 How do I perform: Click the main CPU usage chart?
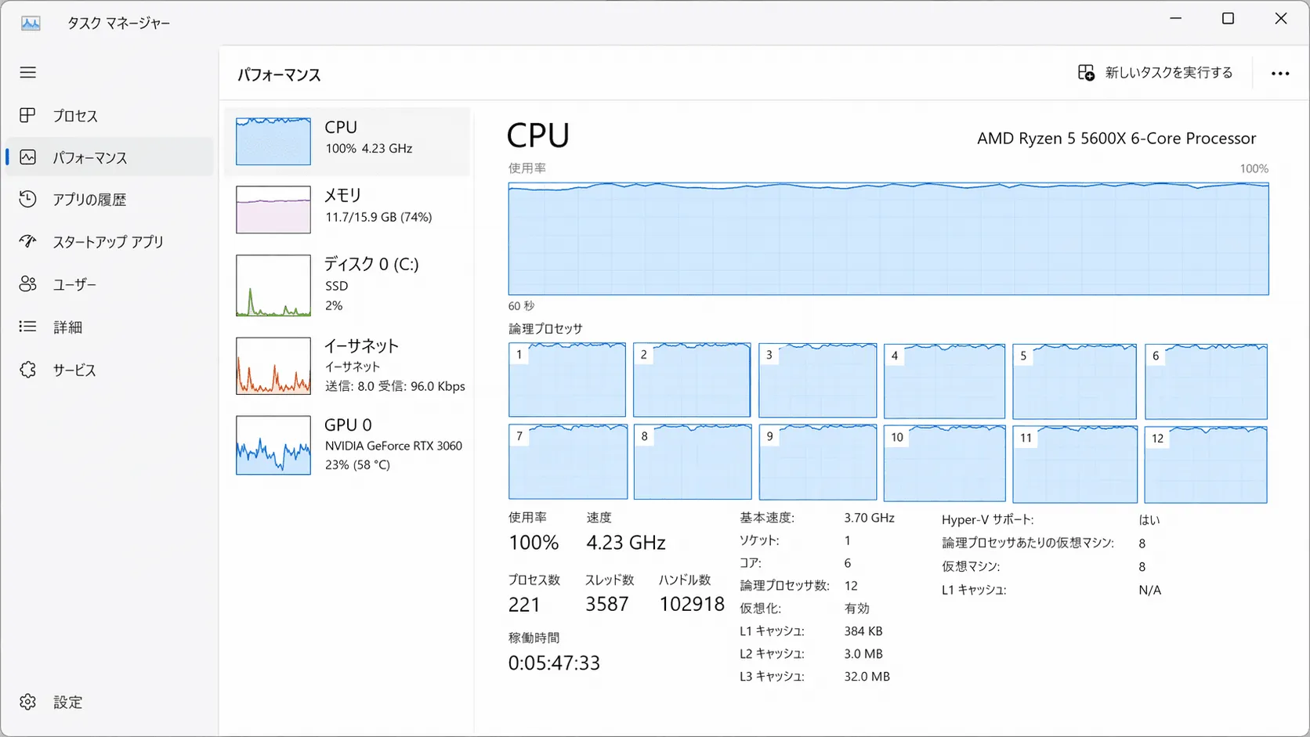coord(888,239)
